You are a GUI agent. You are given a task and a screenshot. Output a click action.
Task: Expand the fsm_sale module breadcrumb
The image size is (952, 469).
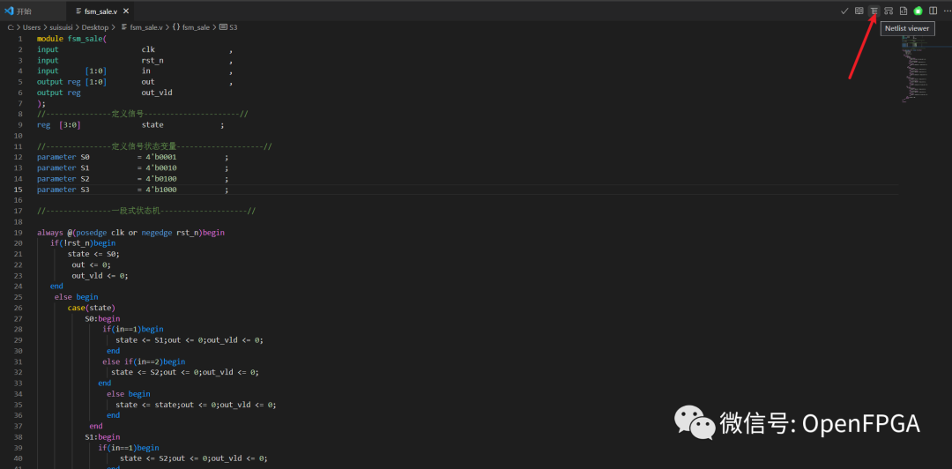tap(191, 27)
